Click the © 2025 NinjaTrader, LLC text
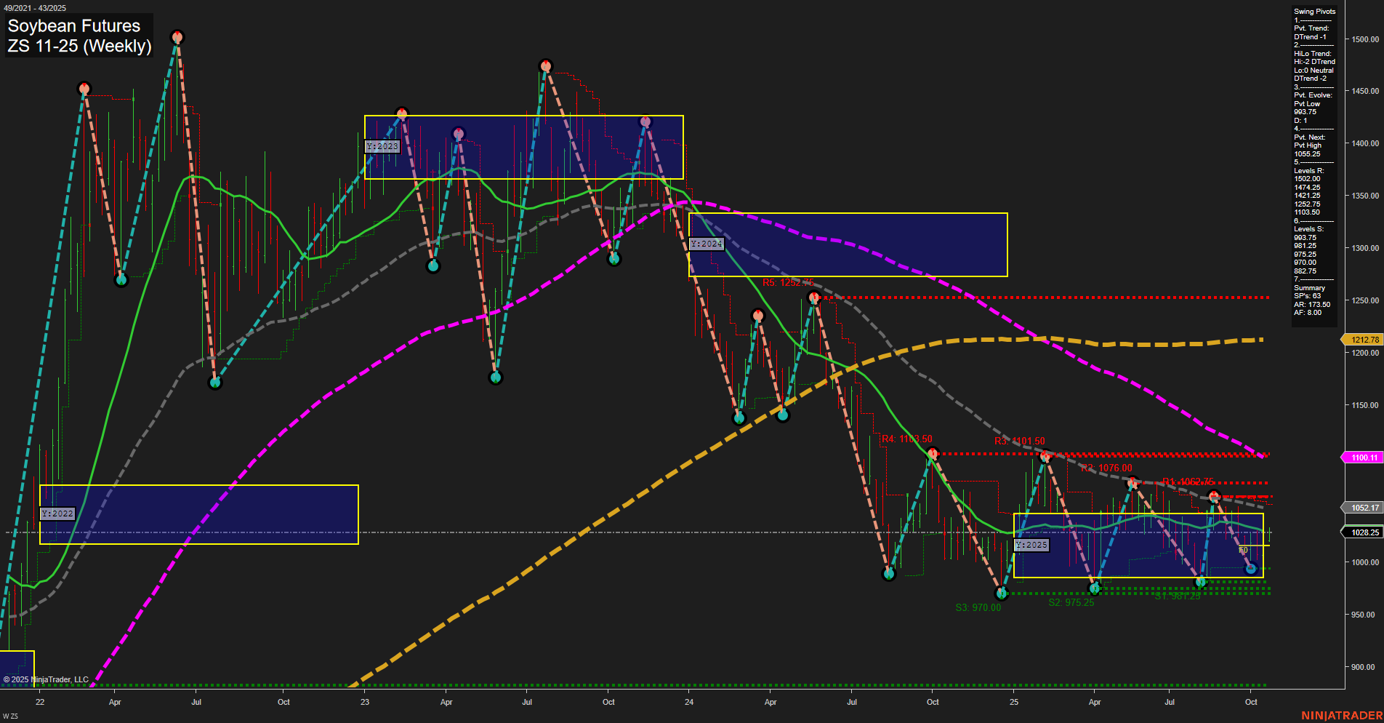This screenshot has width=1384, height=723. coord(47,679)
